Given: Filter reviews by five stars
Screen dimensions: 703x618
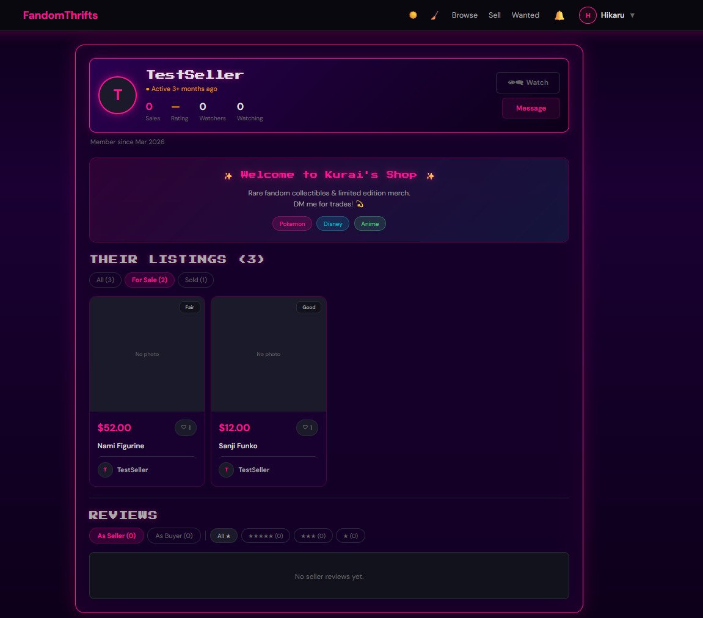Looking at the screenshot, I should [266, 536].
